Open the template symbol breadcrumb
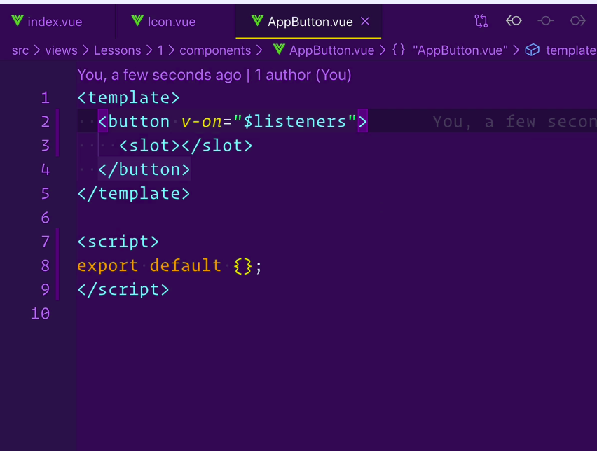597x451 pixels. click(x=571, y=50)
